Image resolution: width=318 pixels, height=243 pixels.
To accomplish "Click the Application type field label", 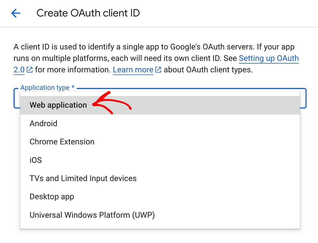I will click(44, 88).
